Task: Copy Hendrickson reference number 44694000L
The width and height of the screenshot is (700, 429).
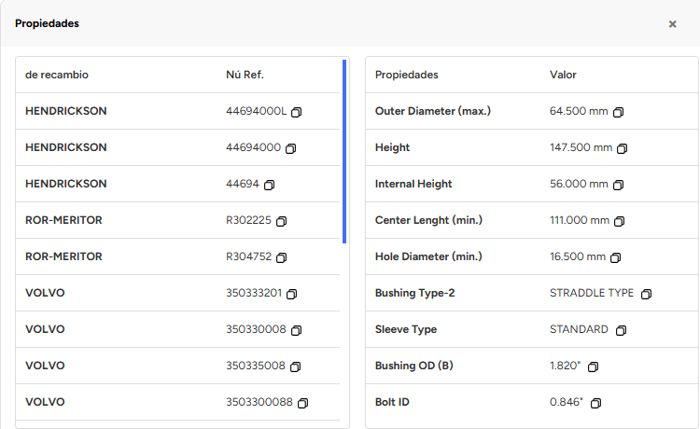Action: point(296,112)
